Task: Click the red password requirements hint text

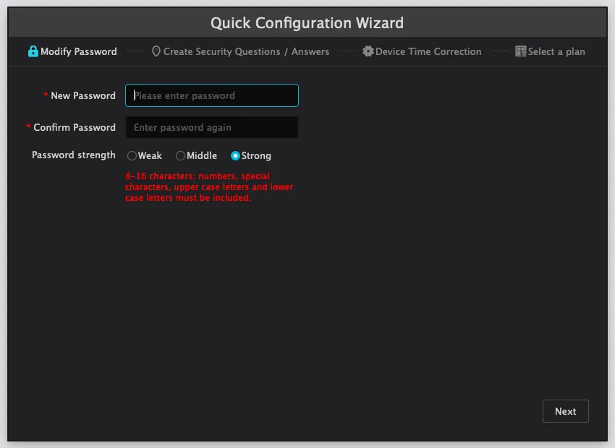Action: pos(209,187)
